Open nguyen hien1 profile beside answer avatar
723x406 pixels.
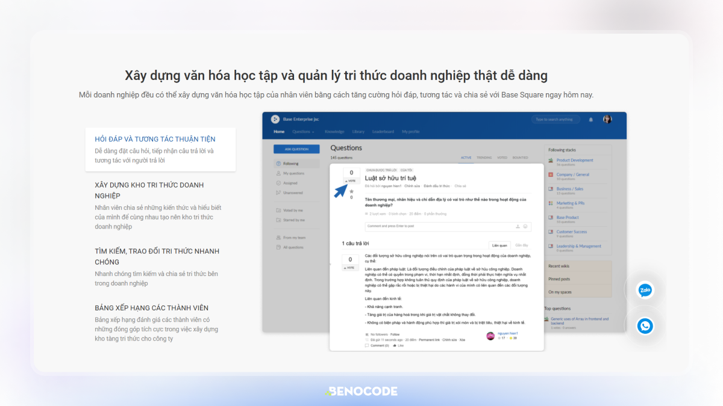[x=507, y=333]
